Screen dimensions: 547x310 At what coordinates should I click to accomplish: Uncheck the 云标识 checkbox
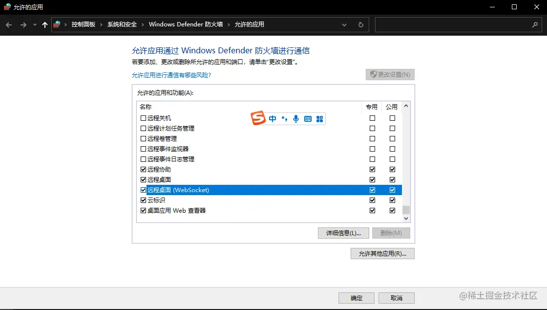143,200
